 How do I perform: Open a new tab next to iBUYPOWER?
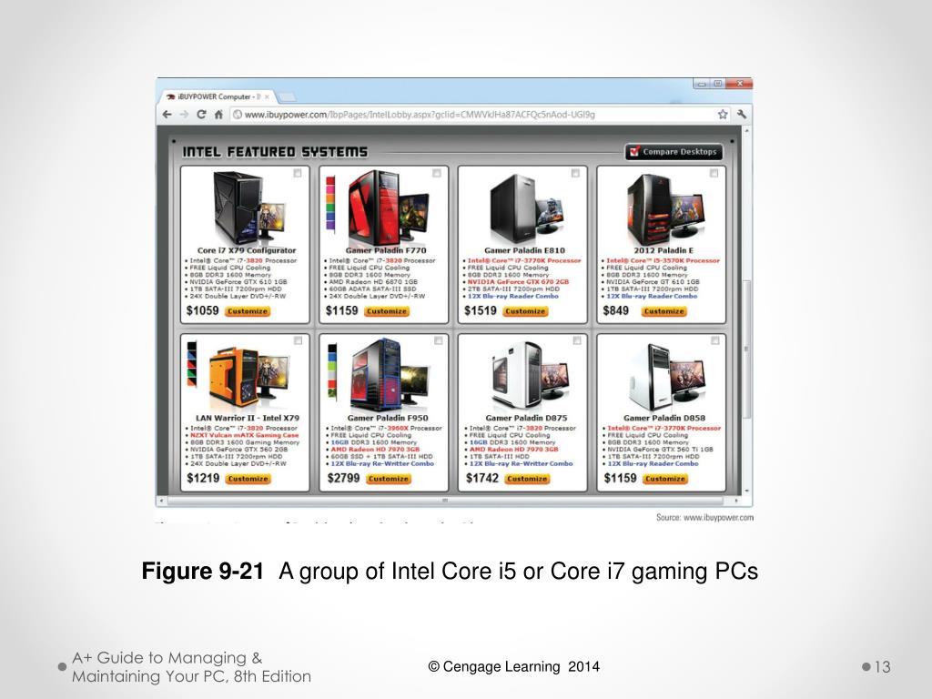287,96
